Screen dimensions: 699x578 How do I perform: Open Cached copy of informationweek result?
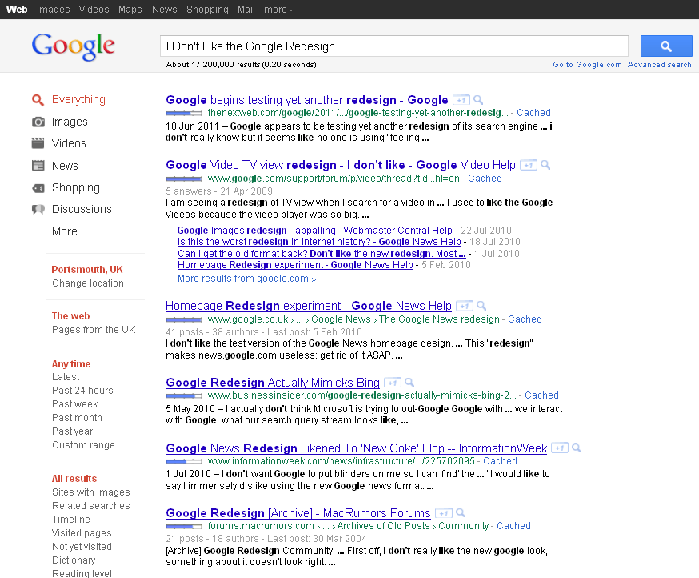pyautogui.click(x=500, y=461)
